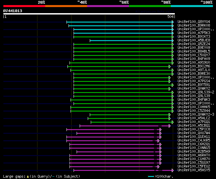This screenshot has width=216, height=179.
Task: Select the UniRef100_Q9LS39-2 label
Action: [x=196, y=92]
